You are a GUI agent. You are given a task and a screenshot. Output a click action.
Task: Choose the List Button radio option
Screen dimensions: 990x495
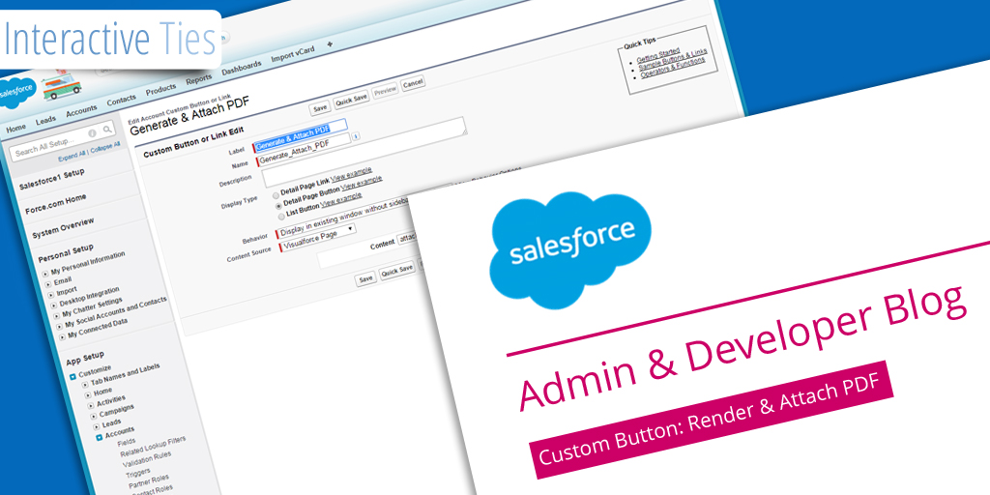click(280, 216)
